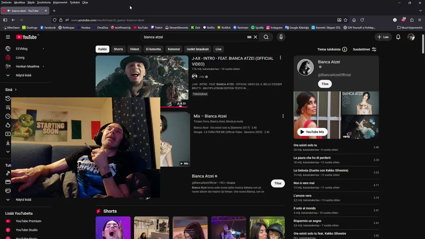Select the Shorts filter chip
The width and height of the screenshot is (425, 239).
(118, 49)
